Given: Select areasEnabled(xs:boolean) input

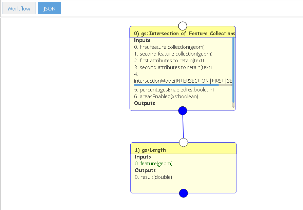Looking at the screenshot, I should (x=166, y=97).
